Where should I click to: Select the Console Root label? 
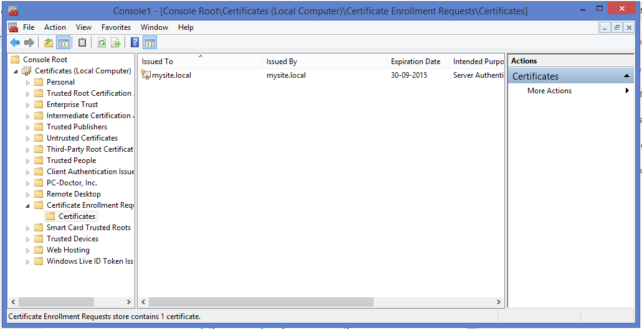[45, 60]
